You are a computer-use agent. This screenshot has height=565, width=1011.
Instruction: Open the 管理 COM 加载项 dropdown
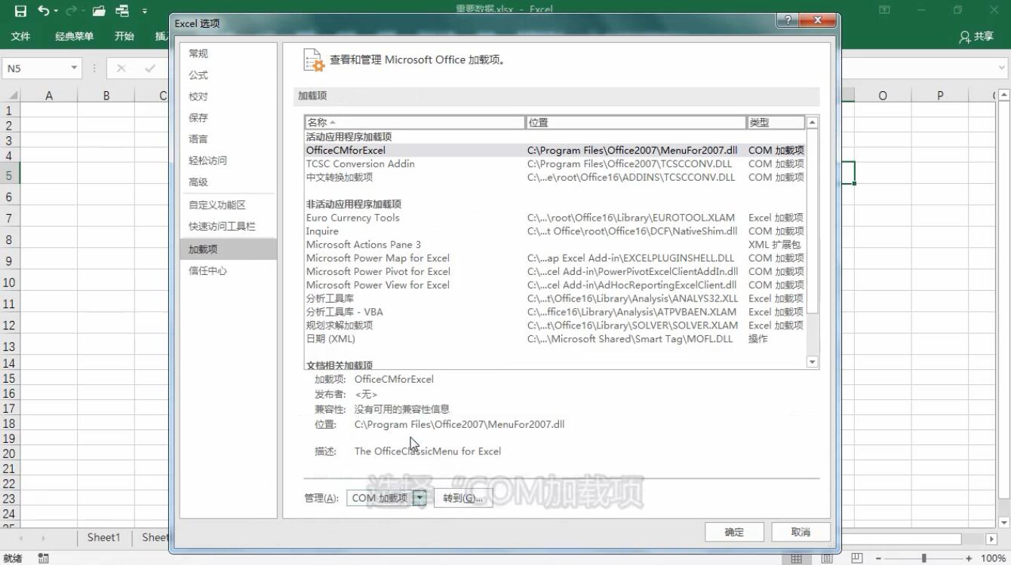coord(420,498)
